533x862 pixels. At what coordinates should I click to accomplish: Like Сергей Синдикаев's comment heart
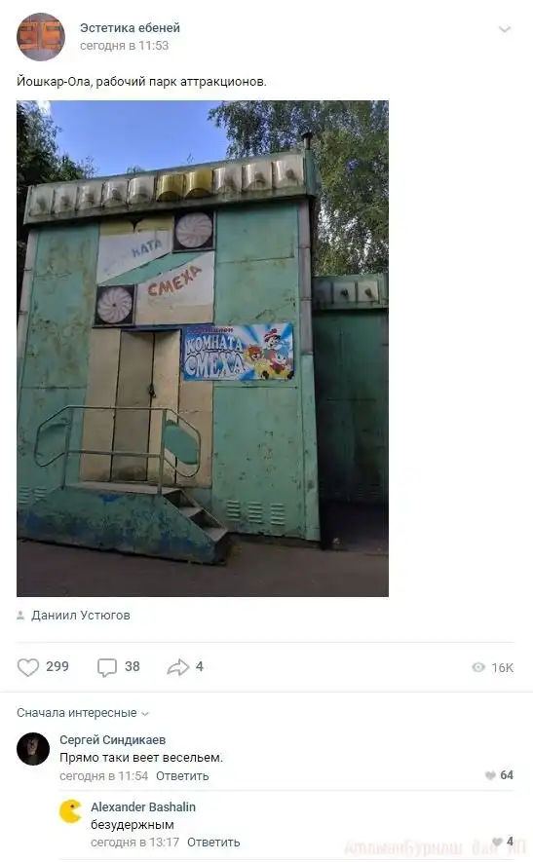(x=490, y=775)
